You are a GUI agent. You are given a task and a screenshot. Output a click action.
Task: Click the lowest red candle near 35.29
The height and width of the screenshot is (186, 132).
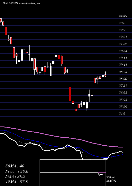coord(76,110)
